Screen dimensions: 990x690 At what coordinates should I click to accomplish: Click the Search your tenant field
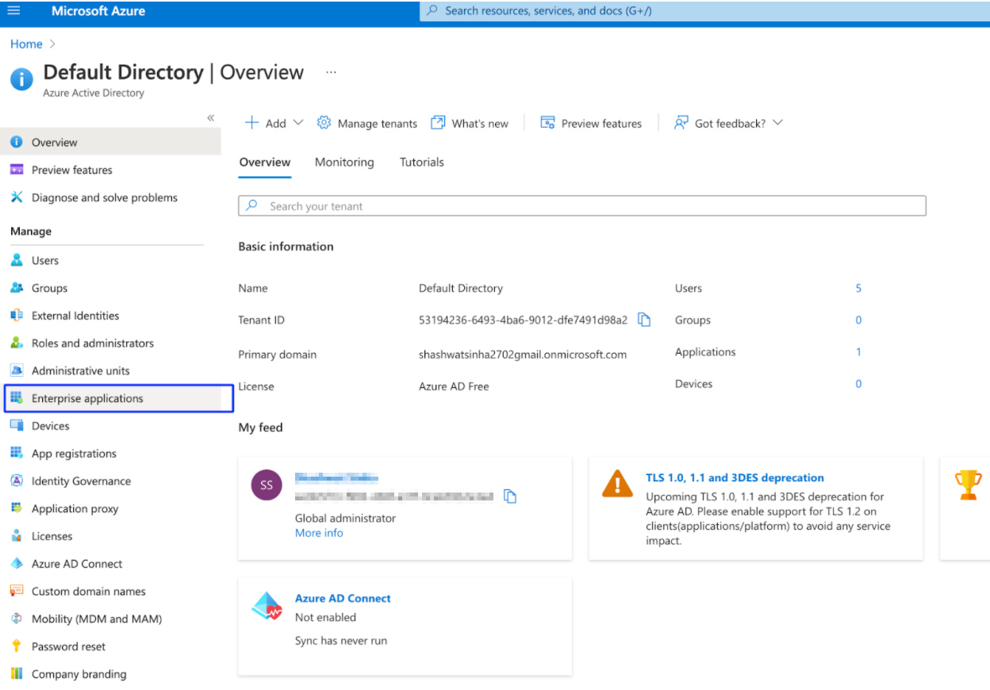(x=581, y=206)
